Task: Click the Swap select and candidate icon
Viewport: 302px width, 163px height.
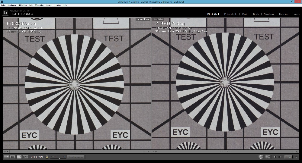Action: click(261, 157)
